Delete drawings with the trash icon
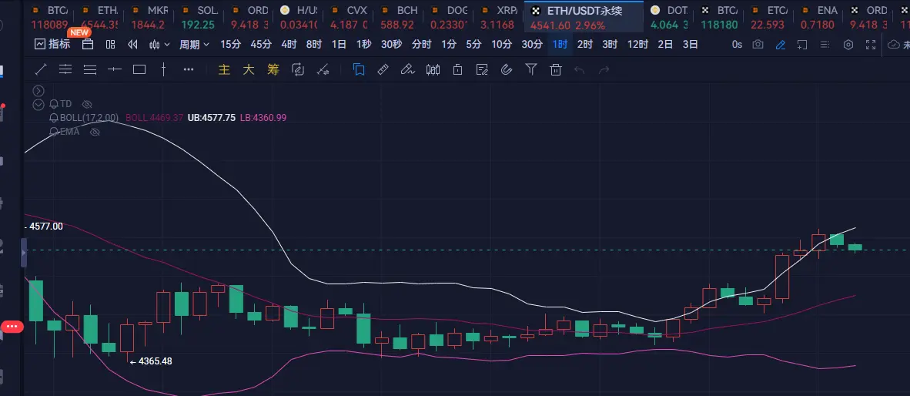Image resolution: width=910 pixels, height=396 pixels. [556, 69]
